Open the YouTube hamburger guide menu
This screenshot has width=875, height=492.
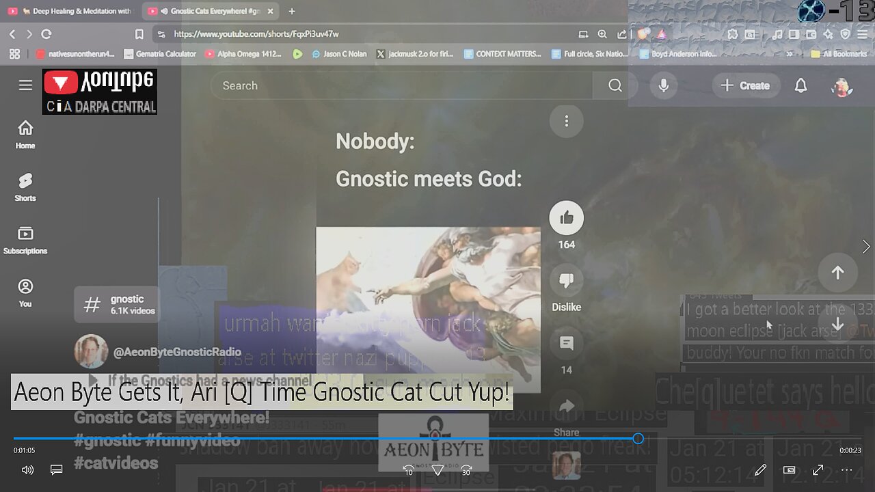point(25,85)
